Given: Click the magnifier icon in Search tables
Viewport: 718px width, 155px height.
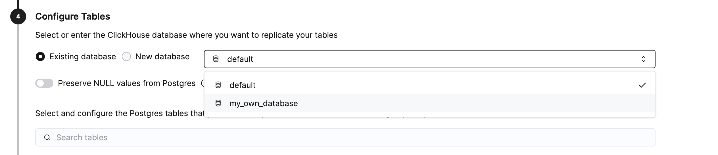Looking at the screenshot, I should point(47,138).
